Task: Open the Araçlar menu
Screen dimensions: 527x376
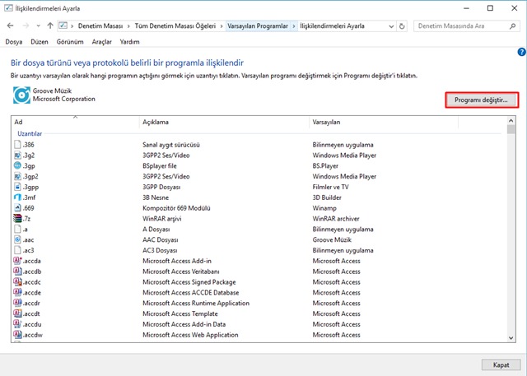Action: coord(102,42)
